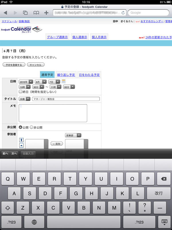Click the キャンセル button
Screen dimensions: 172x230
pos(36,65)
